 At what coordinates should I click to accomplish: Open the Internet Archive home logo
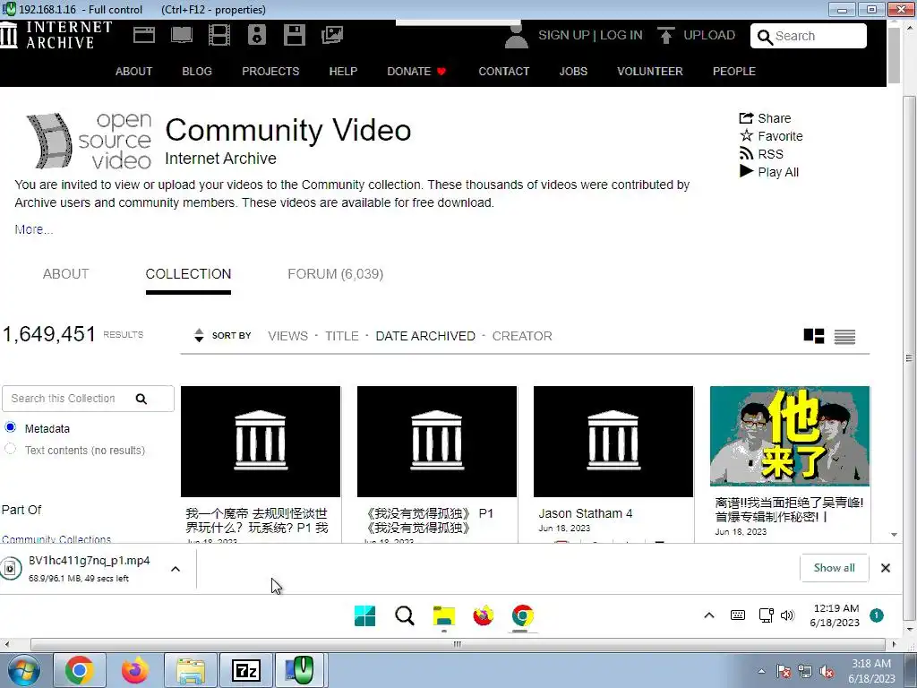56,35
